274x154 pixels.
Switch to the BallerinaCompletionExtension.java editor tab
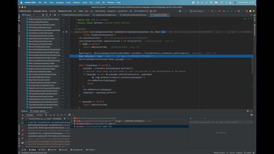click(x=133, y=15)
